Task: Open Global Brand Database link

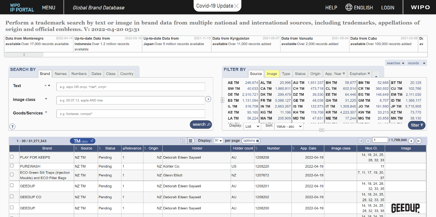Action: (x=99, y=7)
